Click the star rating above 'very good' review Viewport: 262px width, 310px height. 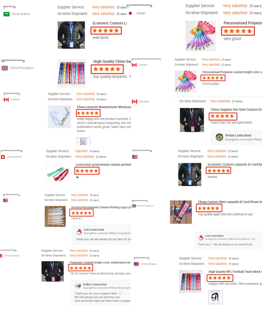coord(238,31)
